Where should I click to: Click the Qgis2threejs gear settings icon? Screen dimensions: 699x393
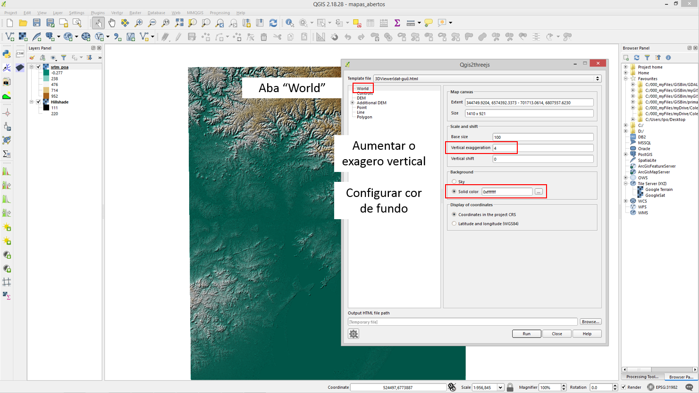click(354, 334)
